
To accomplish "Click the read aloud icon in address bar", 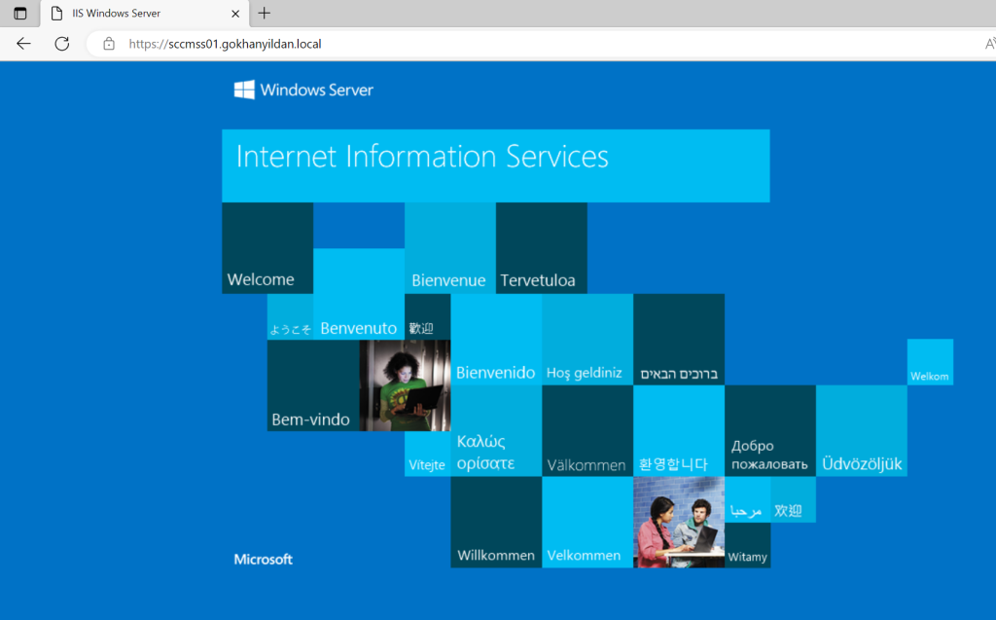I will coord(989,44).
